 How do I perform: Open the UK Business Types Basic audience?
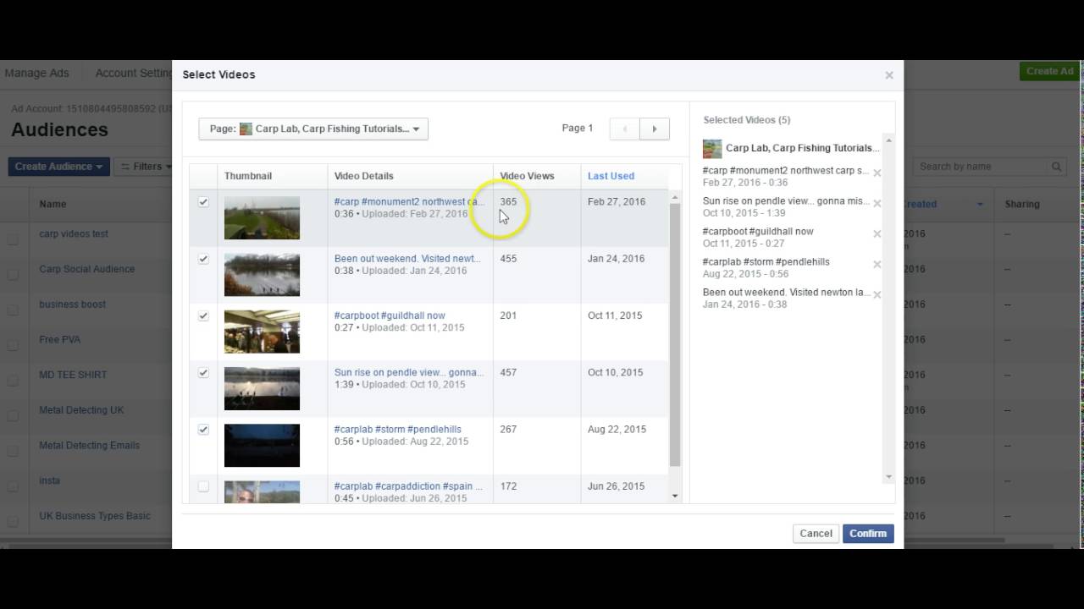coord(95,516)
